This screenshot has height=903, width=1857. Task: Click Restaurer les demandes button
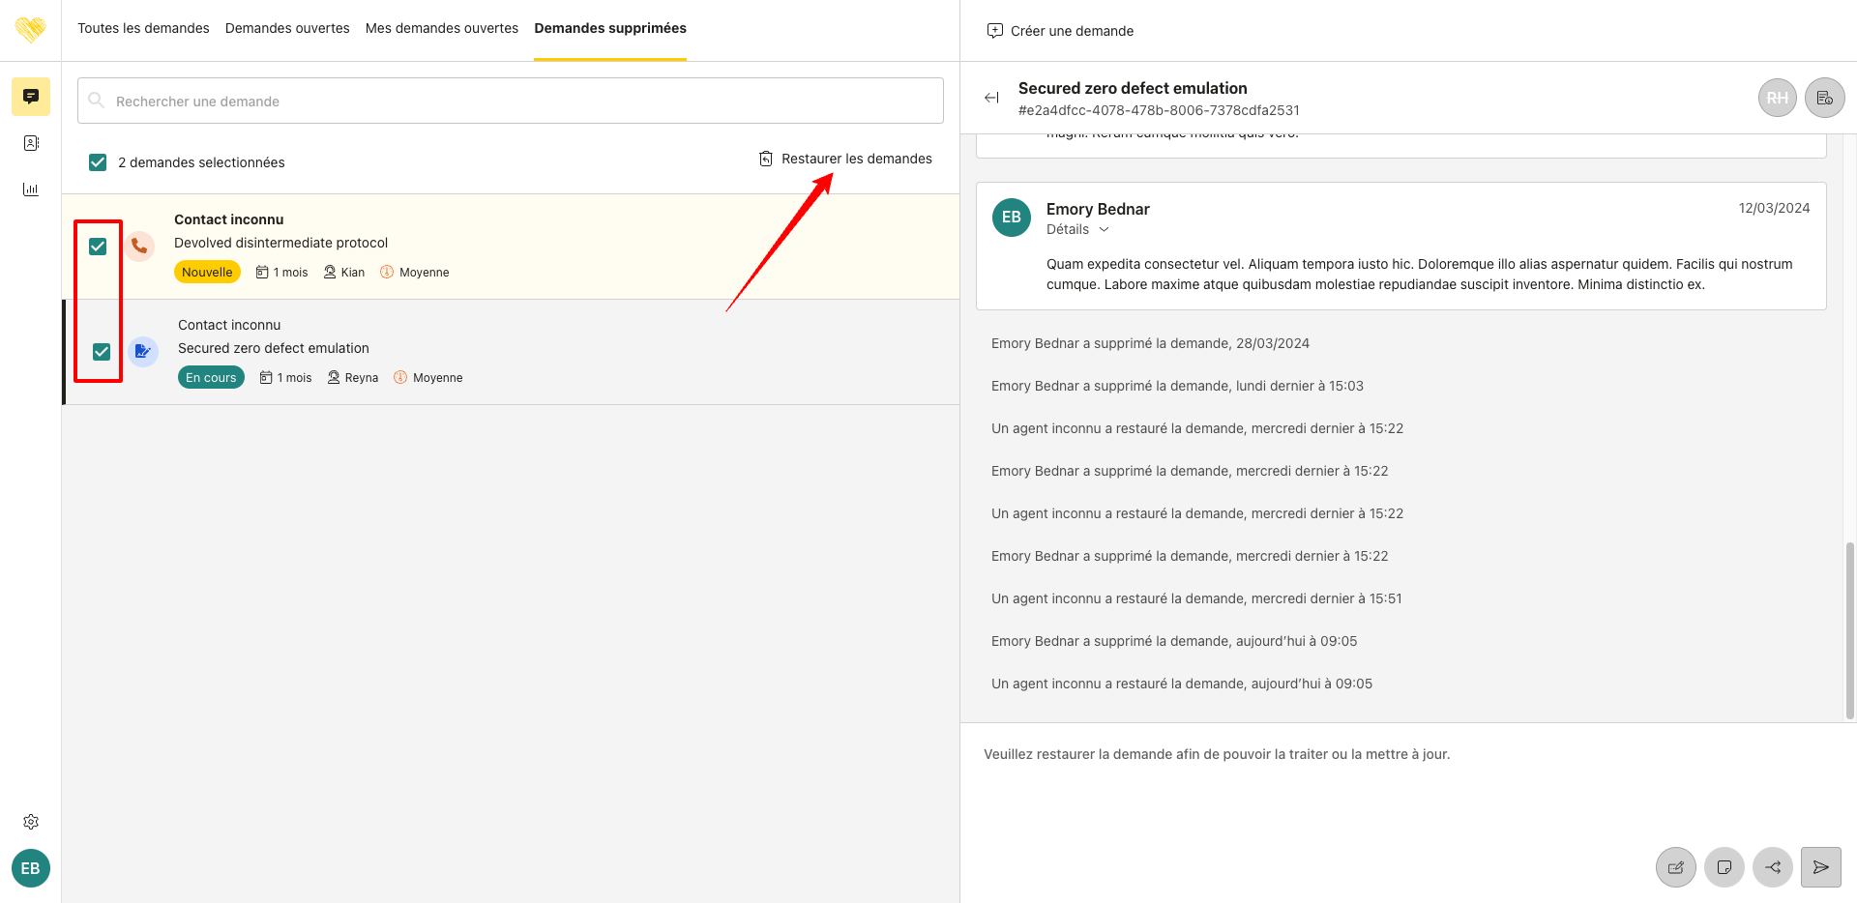click(845, 159)
